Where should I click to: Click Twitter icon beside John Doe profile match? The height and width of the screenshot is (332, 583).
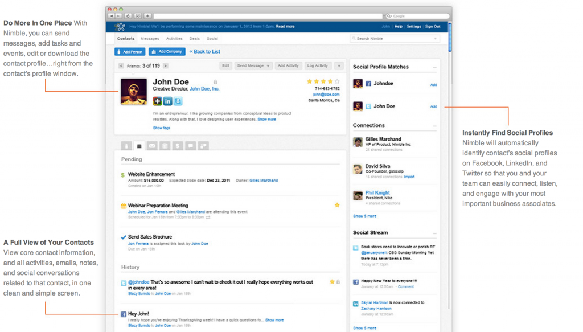tap(368, 106)
